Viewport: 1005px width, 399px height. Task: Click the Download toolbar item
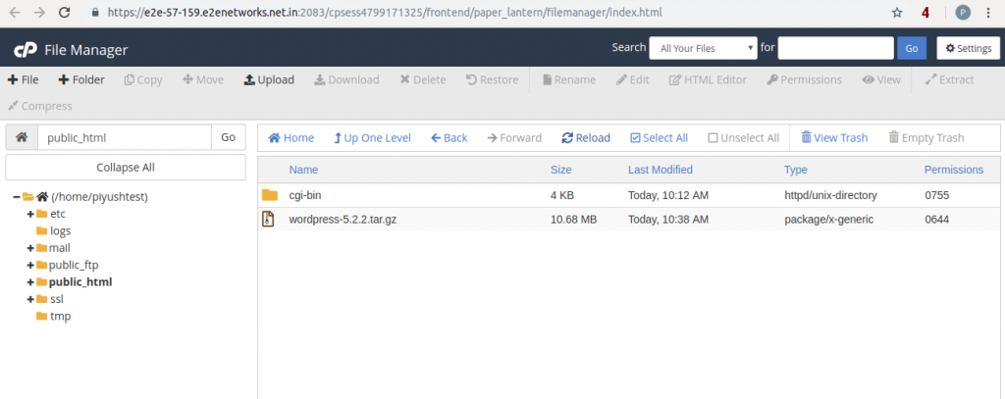346,80
